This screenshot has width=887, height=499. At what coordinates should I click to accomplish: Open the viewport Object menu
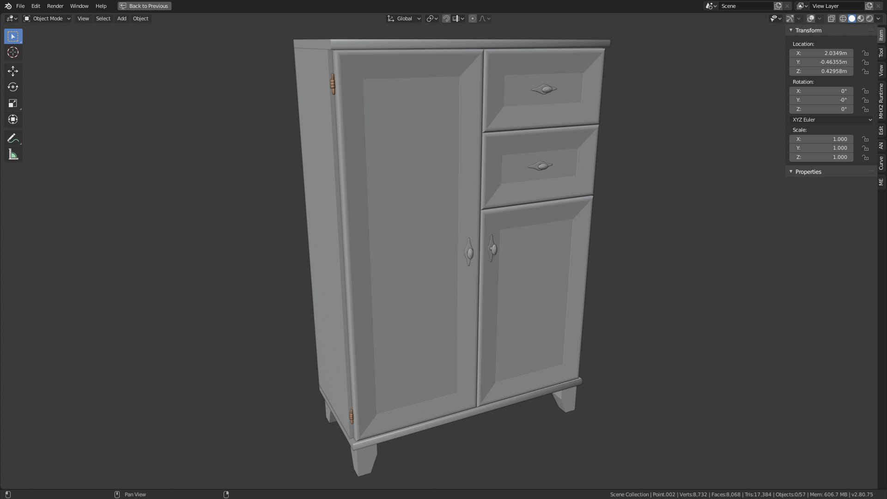pyautogui.click(x=140, y=18)
